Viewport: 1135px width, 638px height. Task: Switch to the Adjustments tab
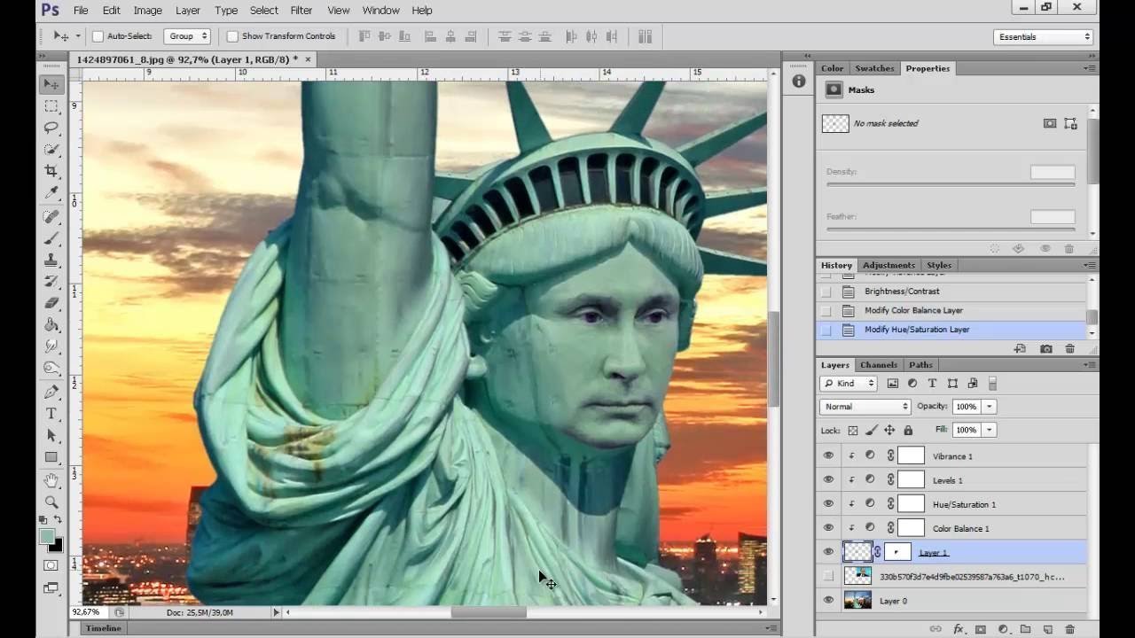(x=888, y=265)
